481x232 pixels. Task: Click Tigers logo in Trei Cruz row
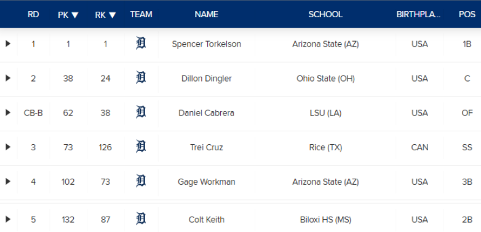tap(141, 146)
